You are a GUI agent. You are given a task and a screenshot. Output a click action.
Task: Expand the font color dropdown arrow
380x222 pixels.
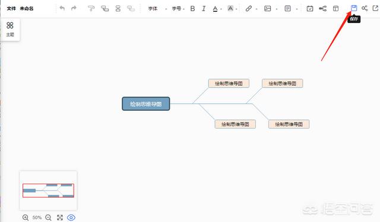pyautogui.click(x=221, y=9)
